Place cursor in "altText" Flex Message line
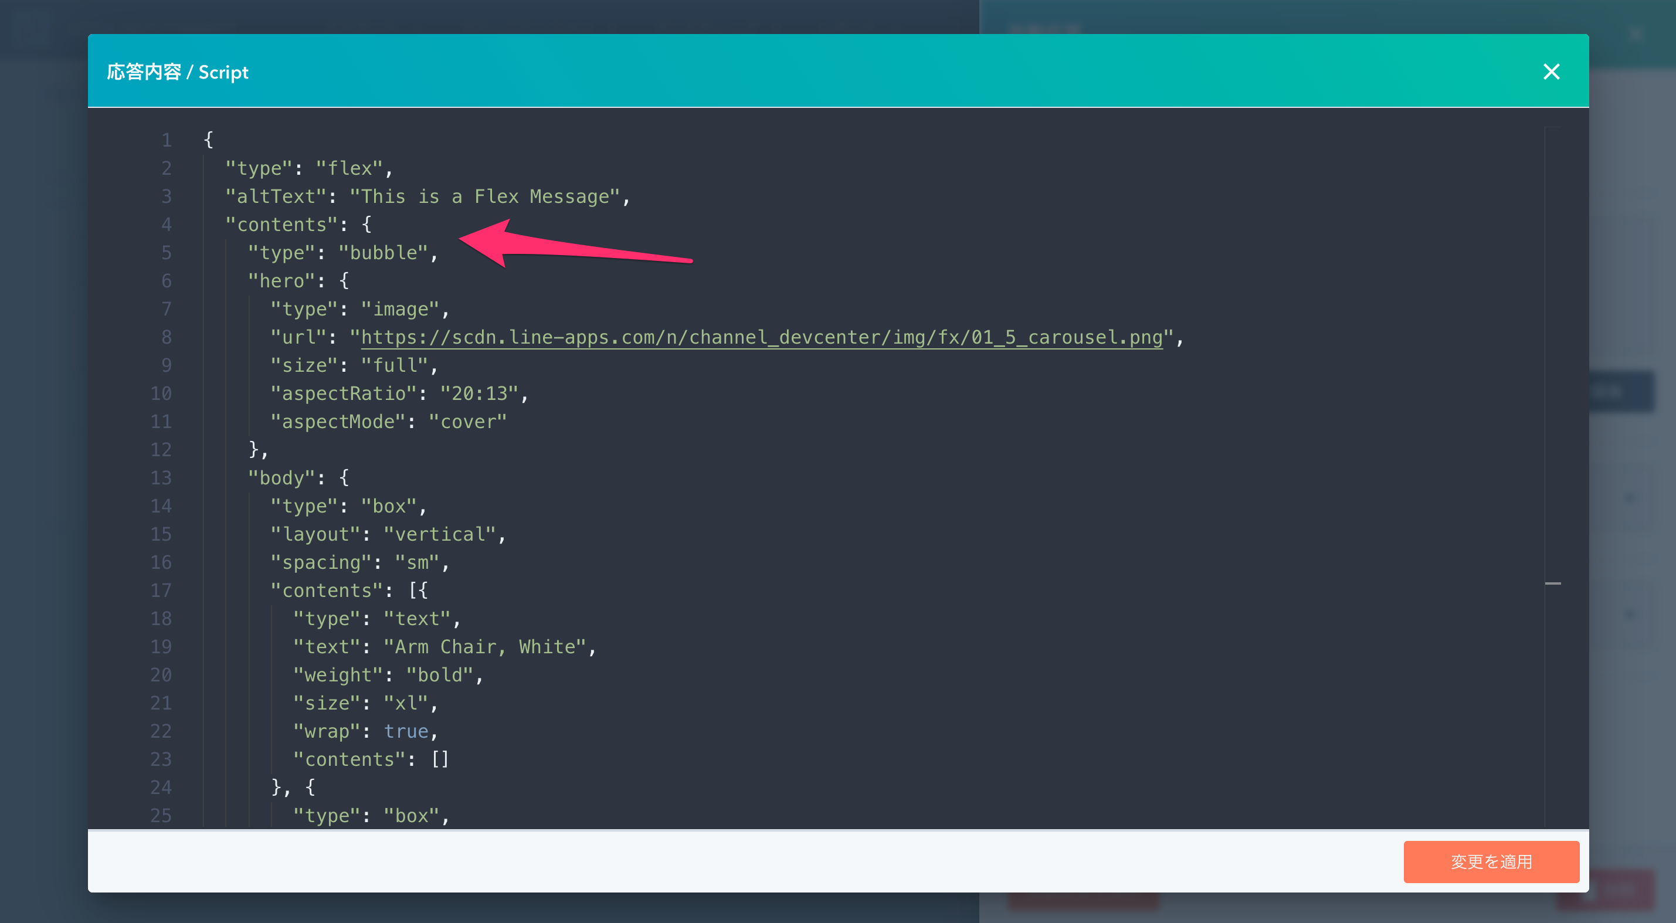Screen dimensions: 1676x923 (x=485, y=196)
